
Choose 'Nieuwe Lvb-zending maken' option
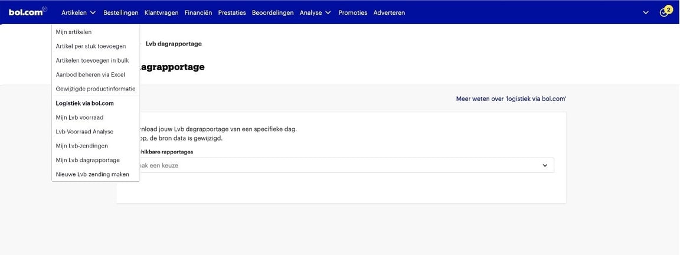pyautogui.click(x=92, y=175)
